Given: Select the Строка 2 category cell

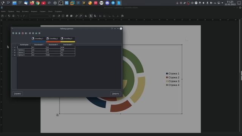Looking at the screenshot, I should 24,50.
